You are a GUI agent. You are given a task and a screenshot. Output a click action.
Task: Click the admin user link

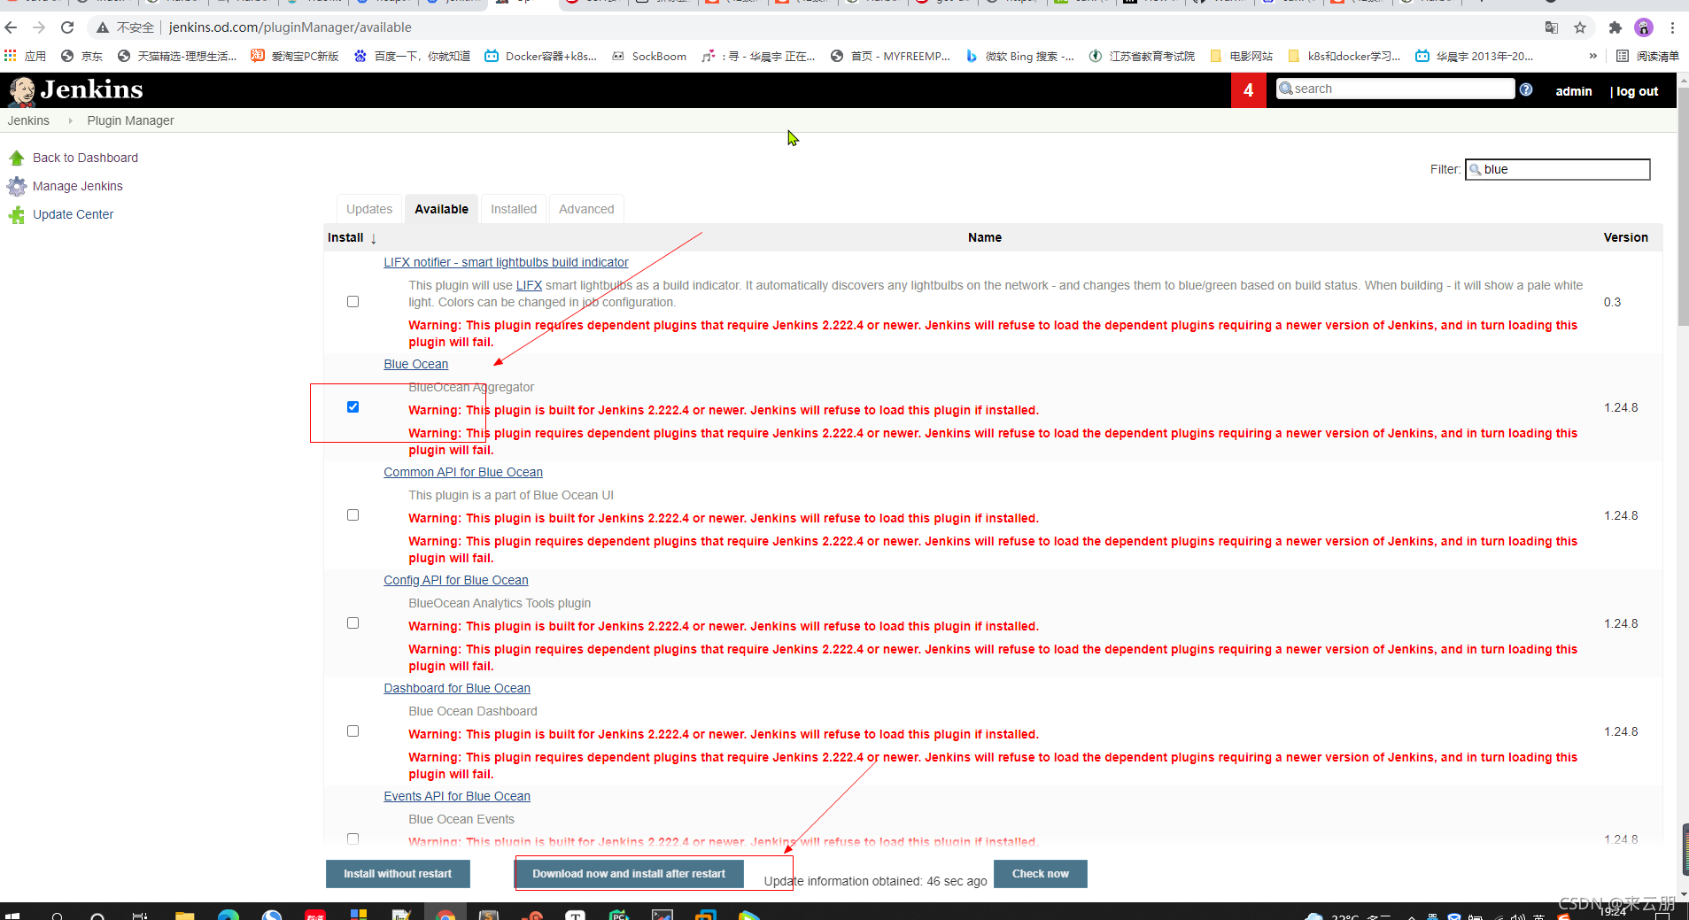click(1574, 91)
